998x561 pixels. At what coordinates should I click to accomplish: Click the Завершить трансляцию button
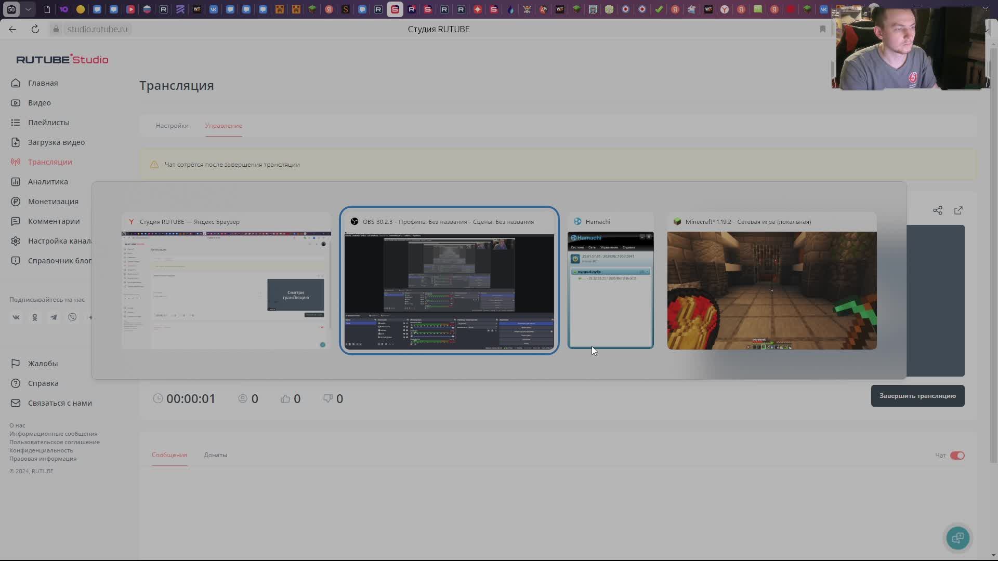918,396
